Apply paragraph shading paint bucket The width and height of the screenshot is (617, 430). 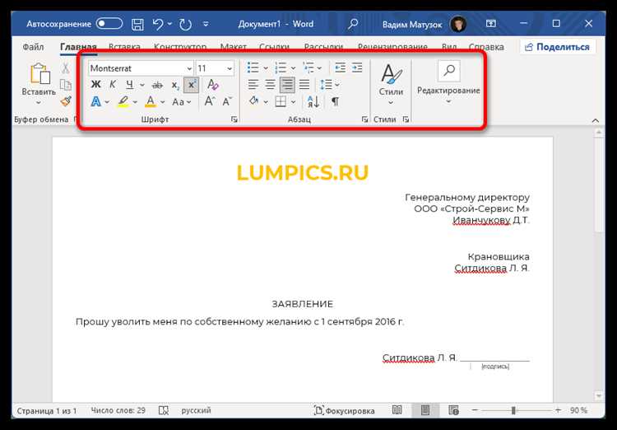click(x=254, y=101)
